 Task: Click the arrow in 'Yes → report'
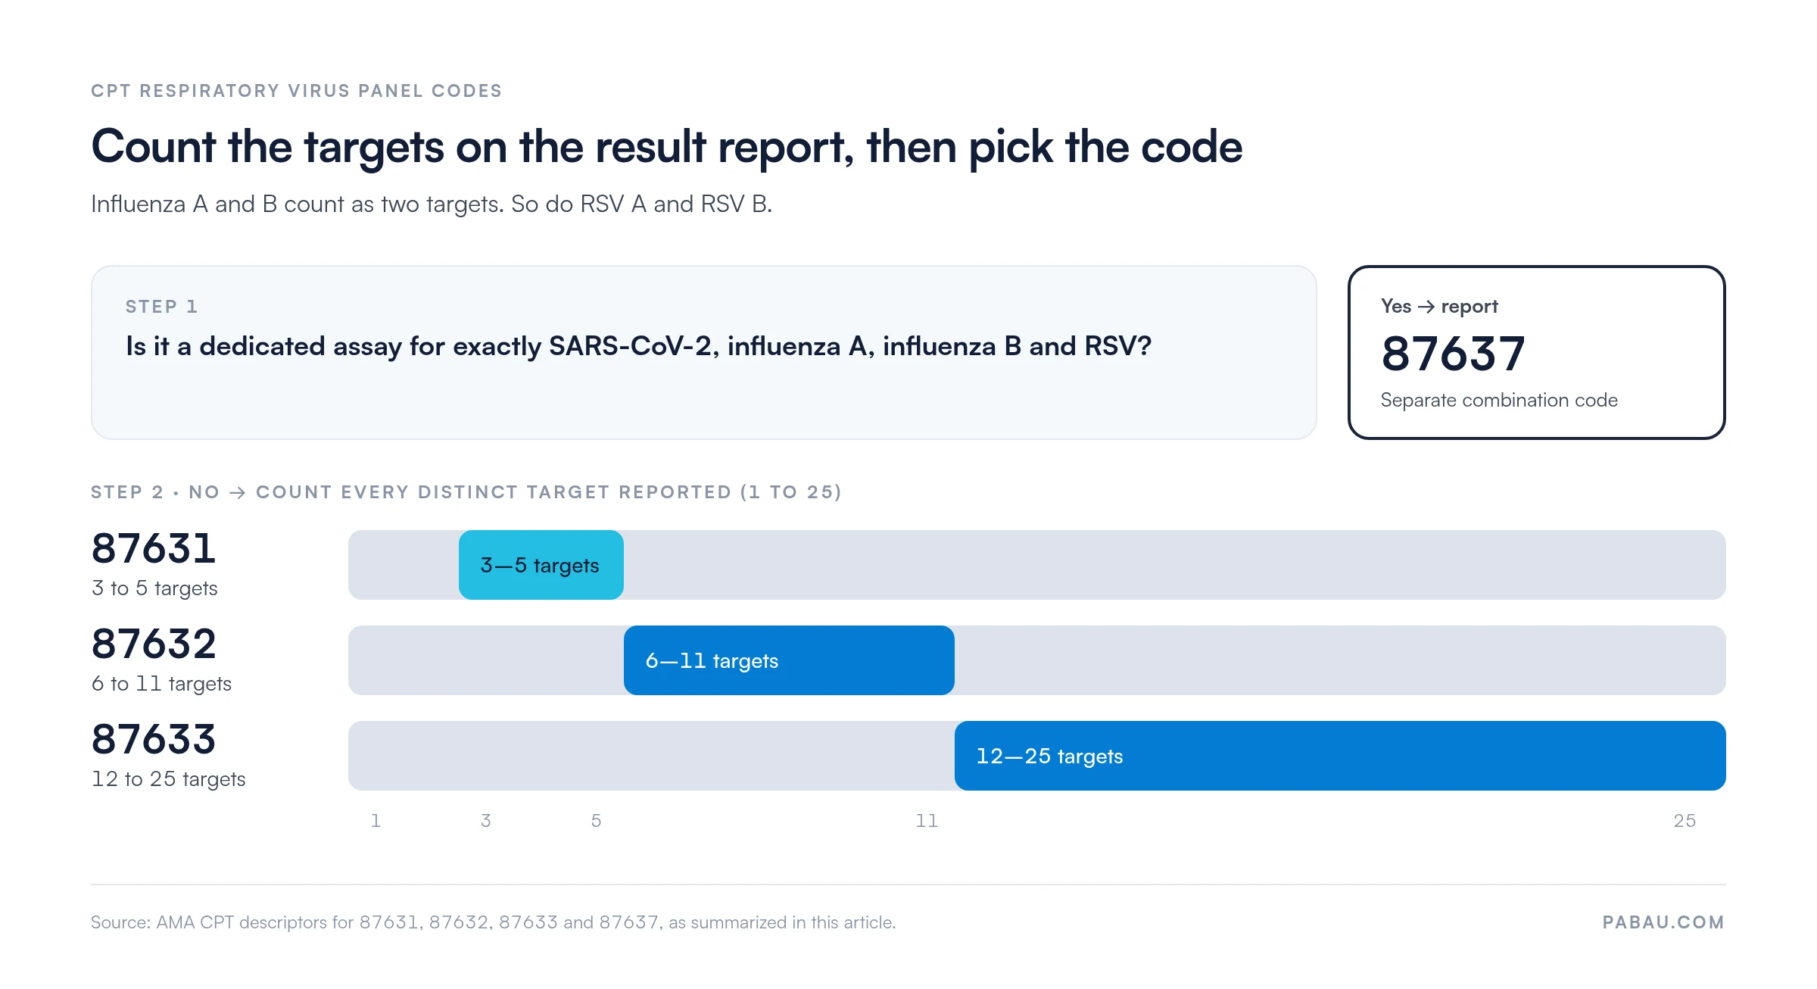1426,307
